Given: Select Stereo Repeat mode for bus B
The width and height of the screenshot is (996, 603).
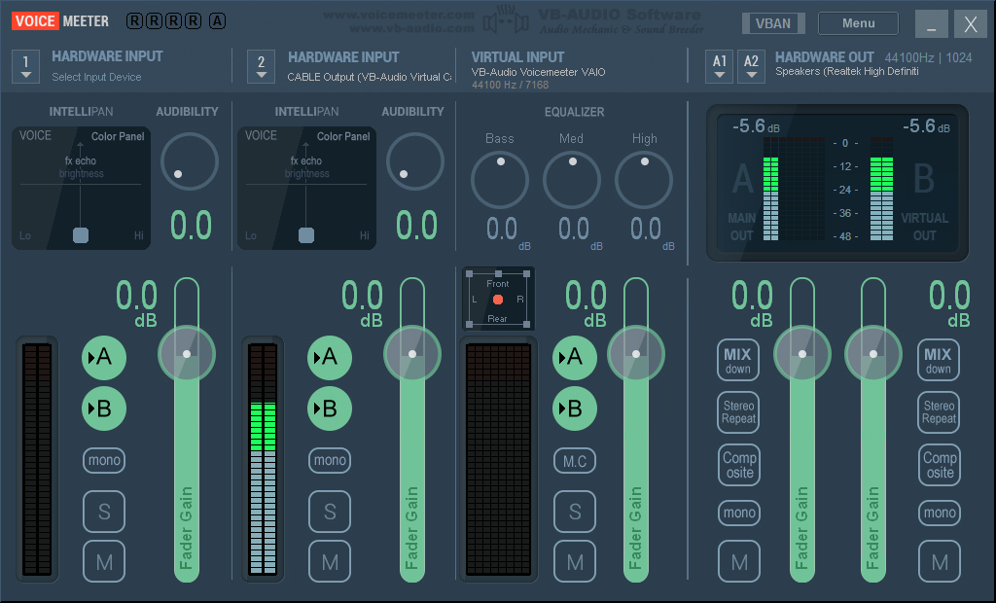Looking at the screenshot, I should click(x=939, y=411).
